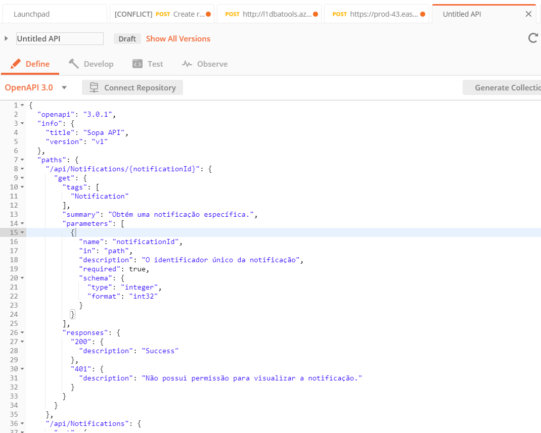Click the waveform icon beside Observe
541x433 pixels.
click(x=188, y=64)
